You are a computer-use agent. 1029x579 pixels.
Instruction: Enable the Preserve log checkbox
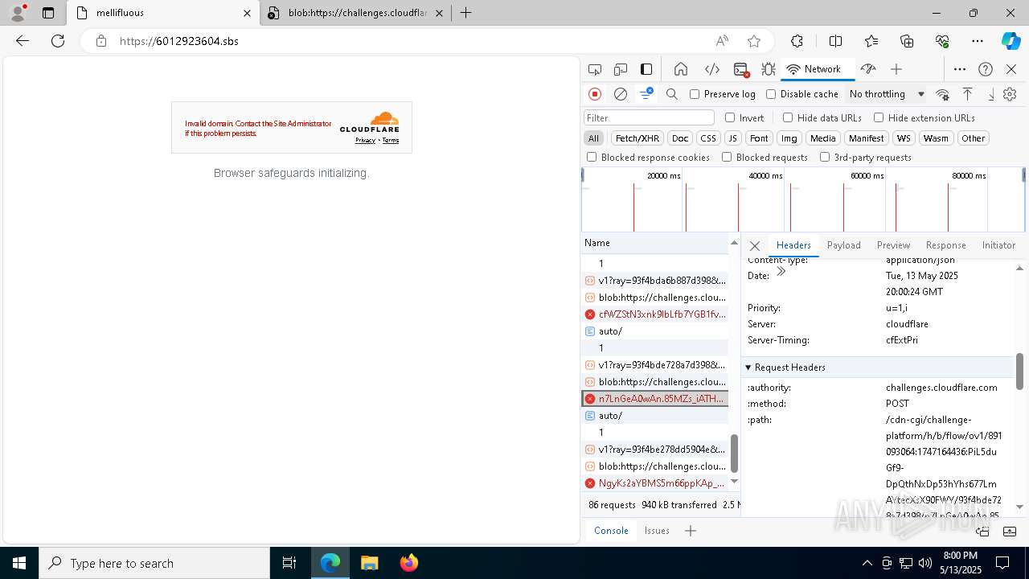click(x=695, y=94)
